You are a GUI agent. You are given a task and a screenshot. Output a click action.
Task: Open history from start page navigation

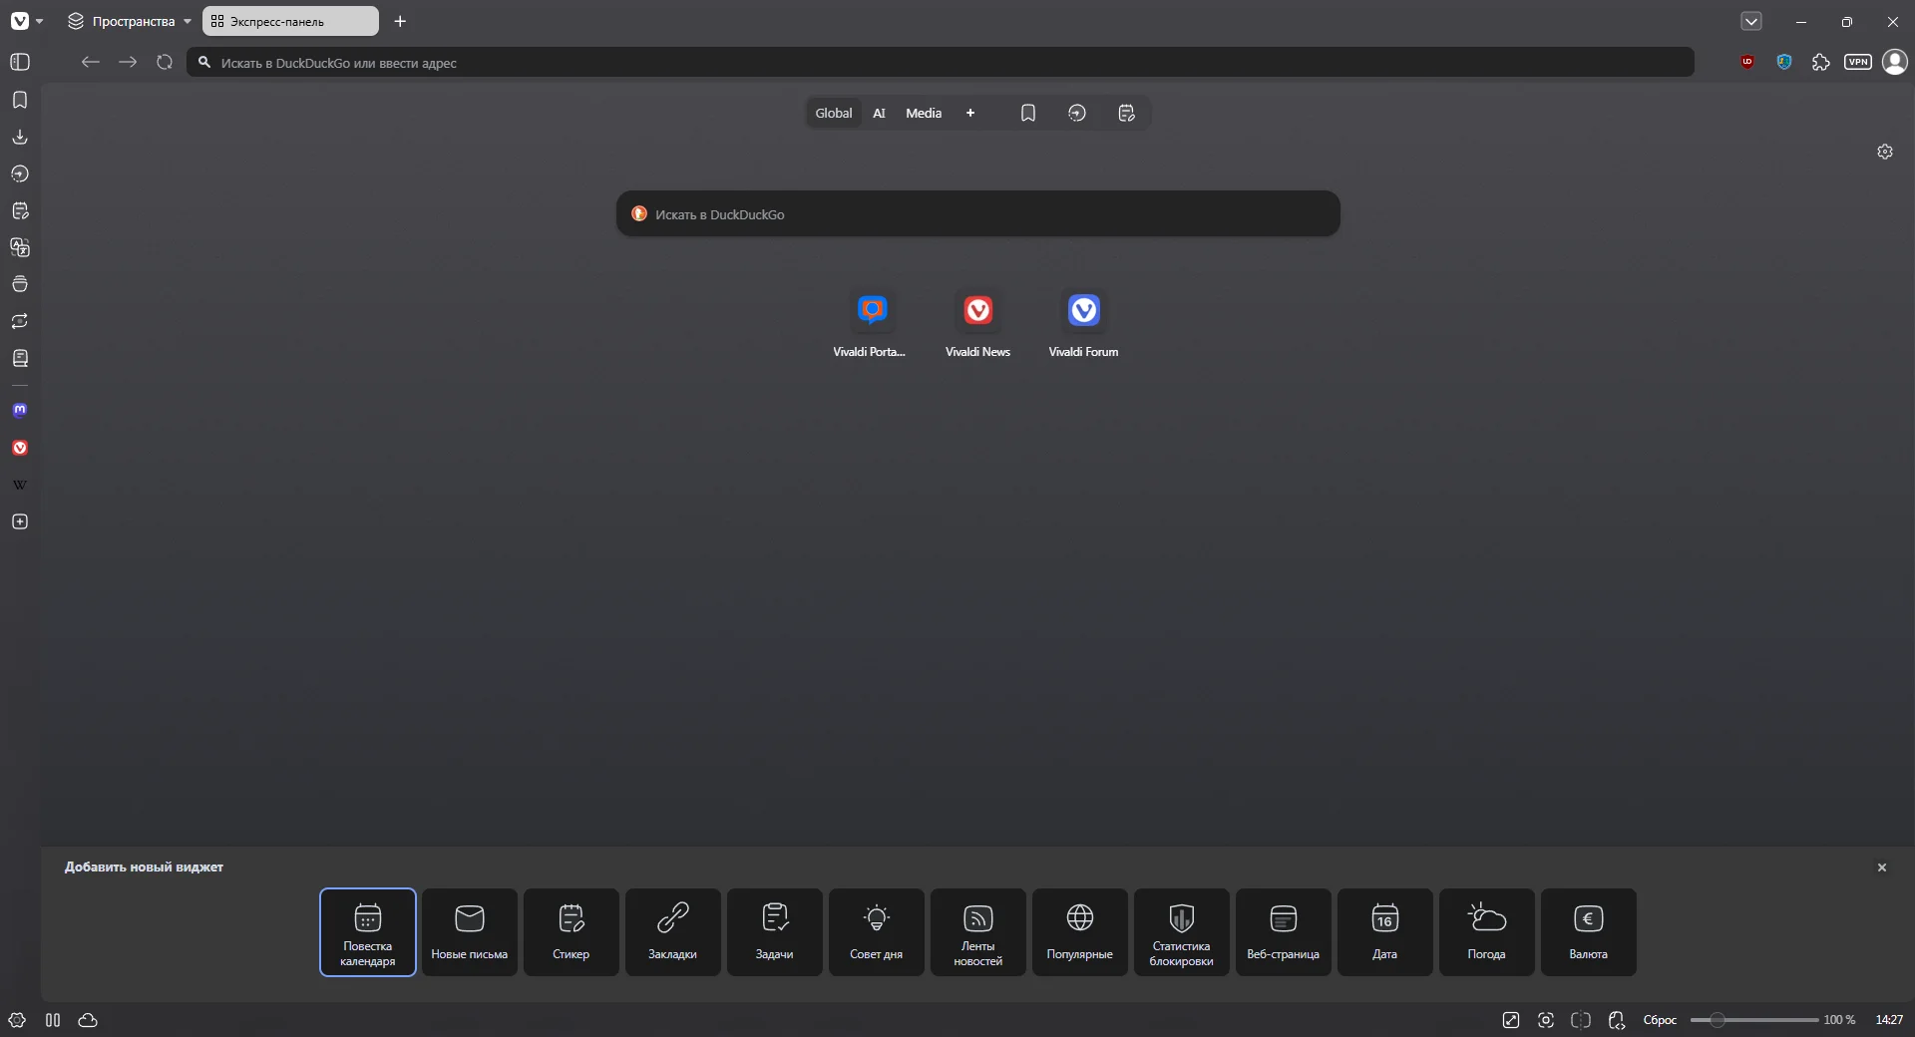[x=1077, y=113]
